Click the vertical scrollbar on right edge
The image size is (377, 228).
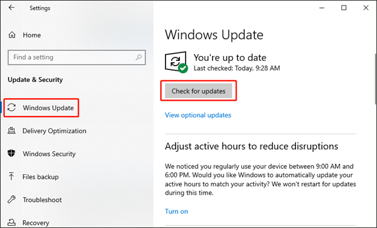(x=375, y=79)
